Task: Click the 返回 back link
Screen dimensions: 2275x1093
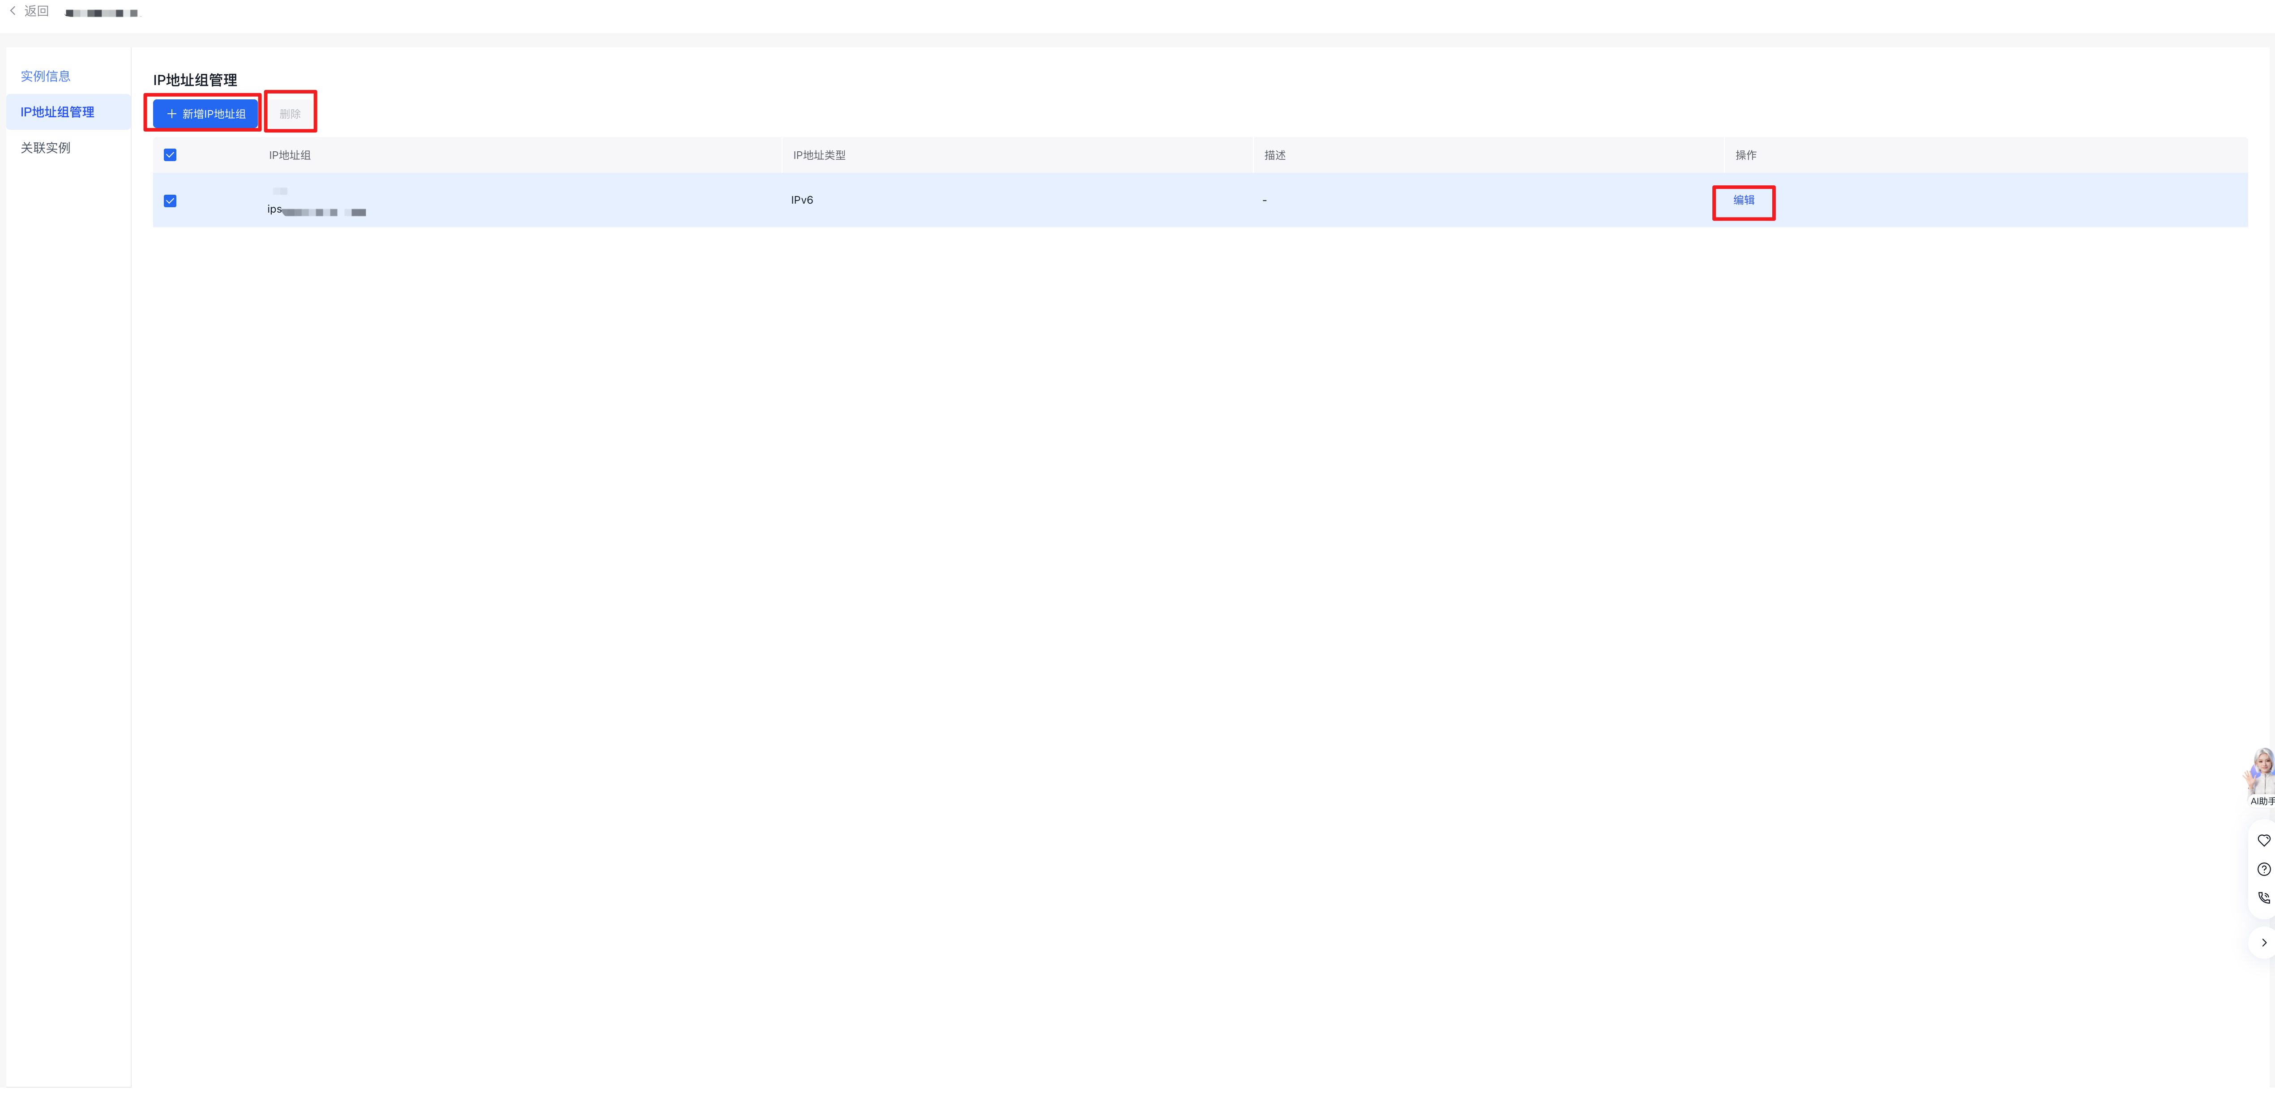Action: [36, 12]
